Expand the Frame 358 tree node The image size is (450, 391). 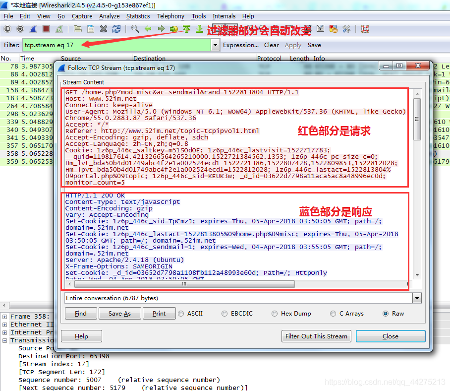[4, 317]
